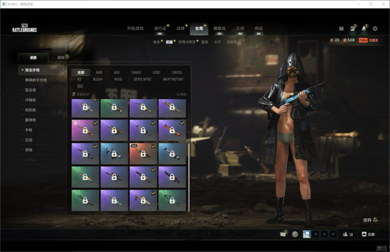Switch to the 大厅 sub-tab
Viewport: 390px width, 252px height.
[217, 42]
